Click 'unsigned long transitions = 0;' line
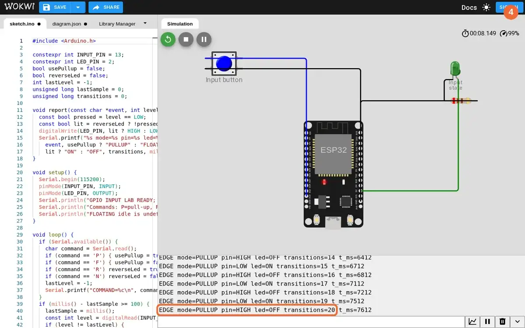 pyautogui.click(x=80, y=96)
